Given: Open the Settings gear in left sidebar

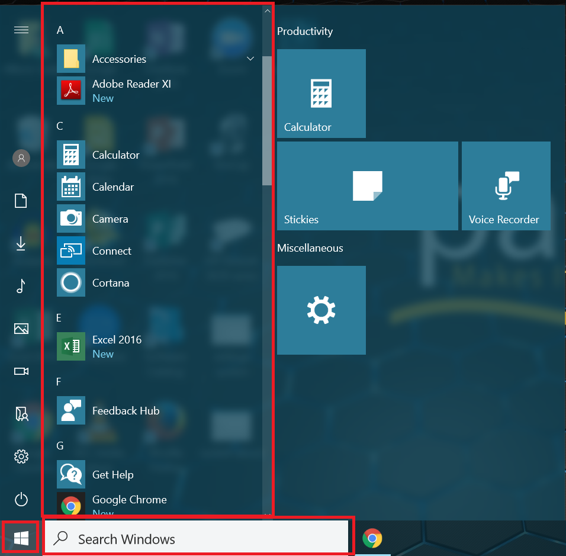Looking at the screenshot, I should pyautogui.click(x=21, y=457).
